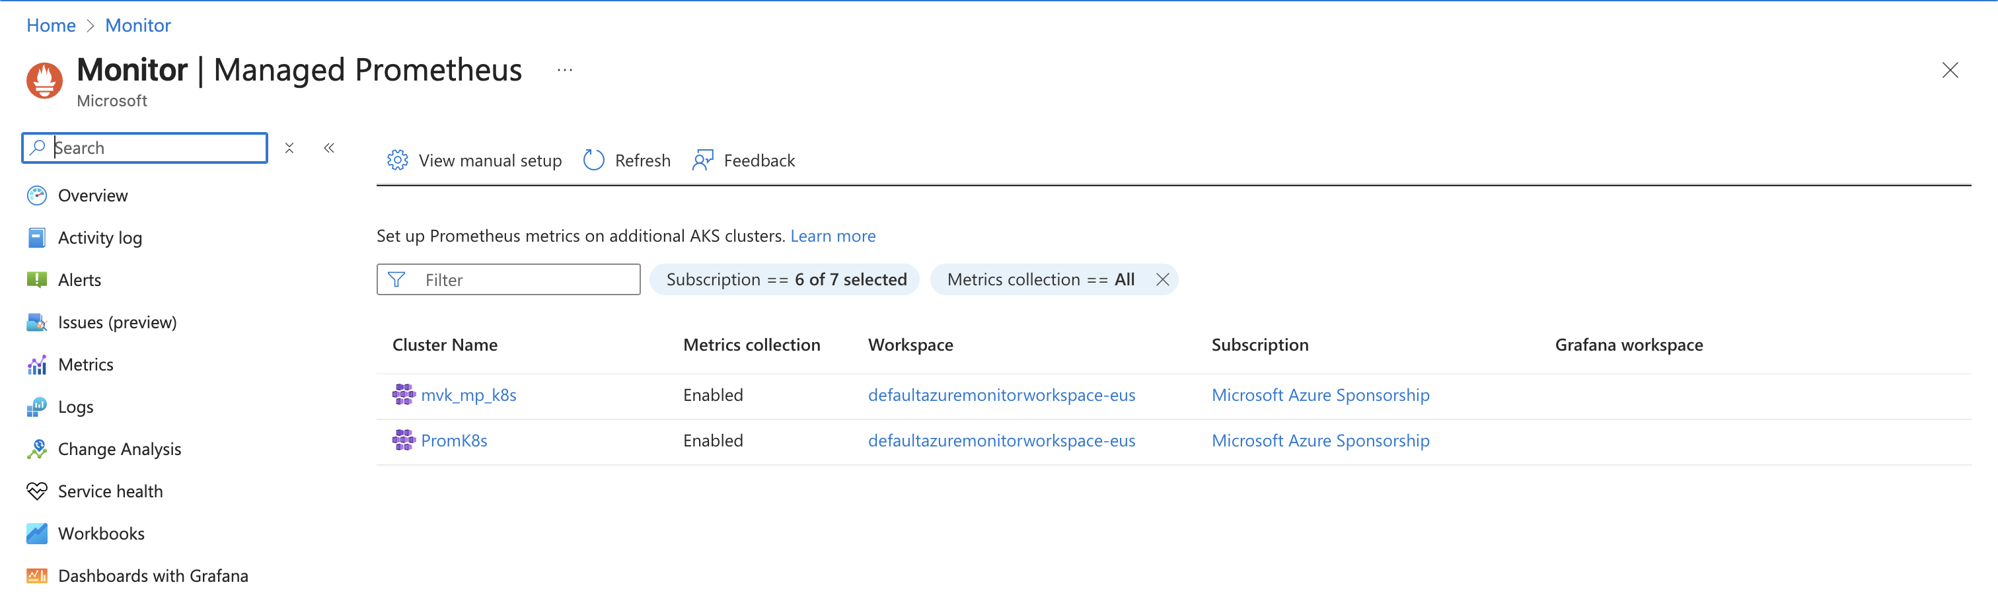Remove the Metrics collection filter
Screen dimensions: 1998x601
click(x=1162, y=280)
